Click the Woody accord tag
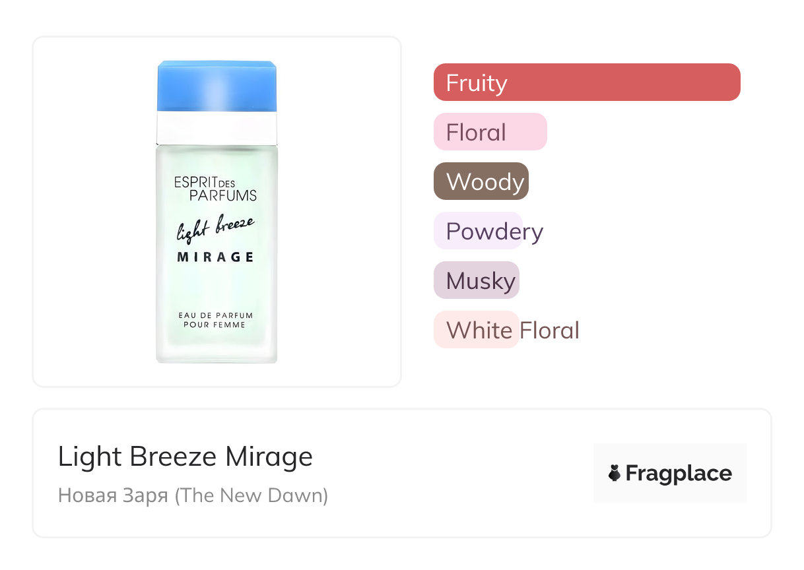 [481, 181]
